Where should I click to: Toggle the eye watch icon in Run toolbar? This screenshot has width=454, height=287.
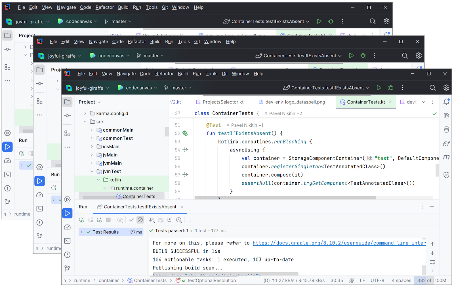click(x=120, y=220)
